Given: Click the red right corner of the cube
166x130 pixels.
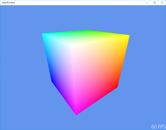Looking at the screenshot, I should (117, 86).
